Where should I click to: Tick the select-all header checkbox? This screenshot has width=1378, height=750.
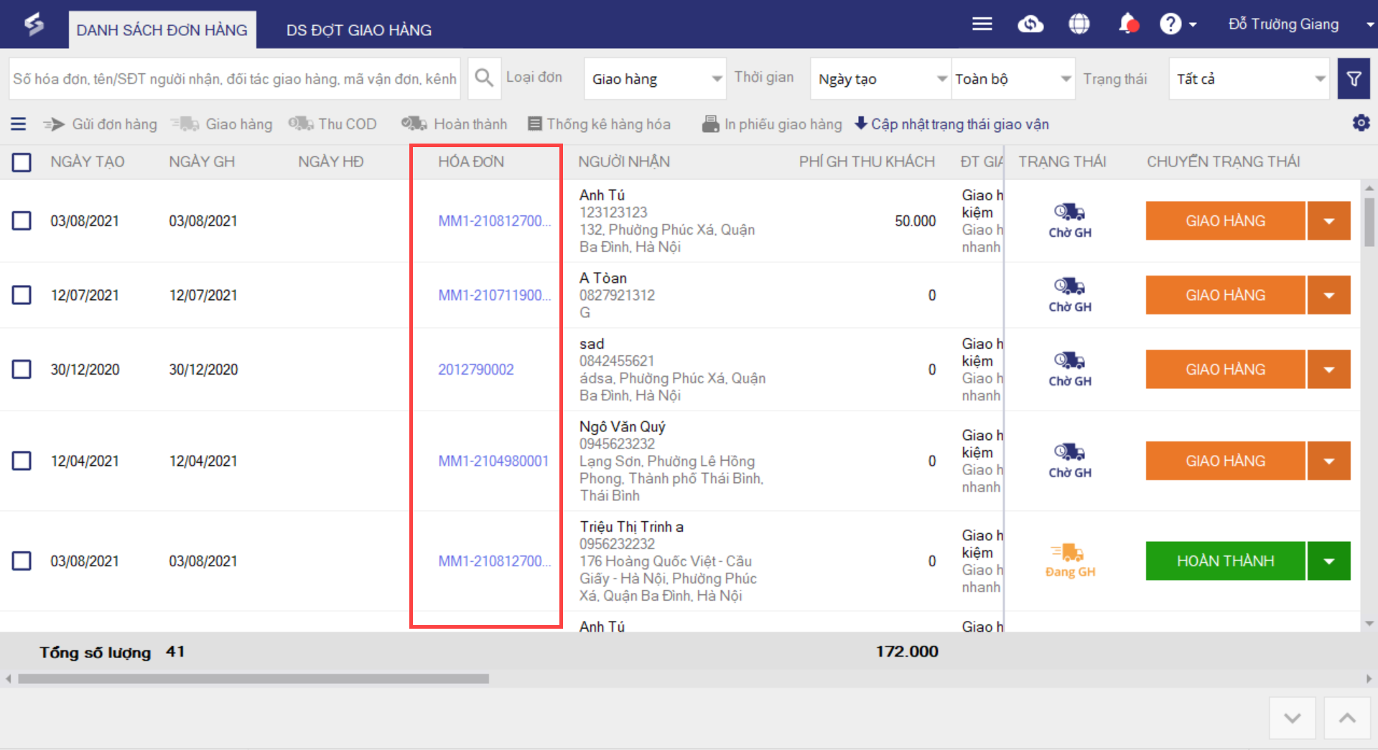pos(22,162)
